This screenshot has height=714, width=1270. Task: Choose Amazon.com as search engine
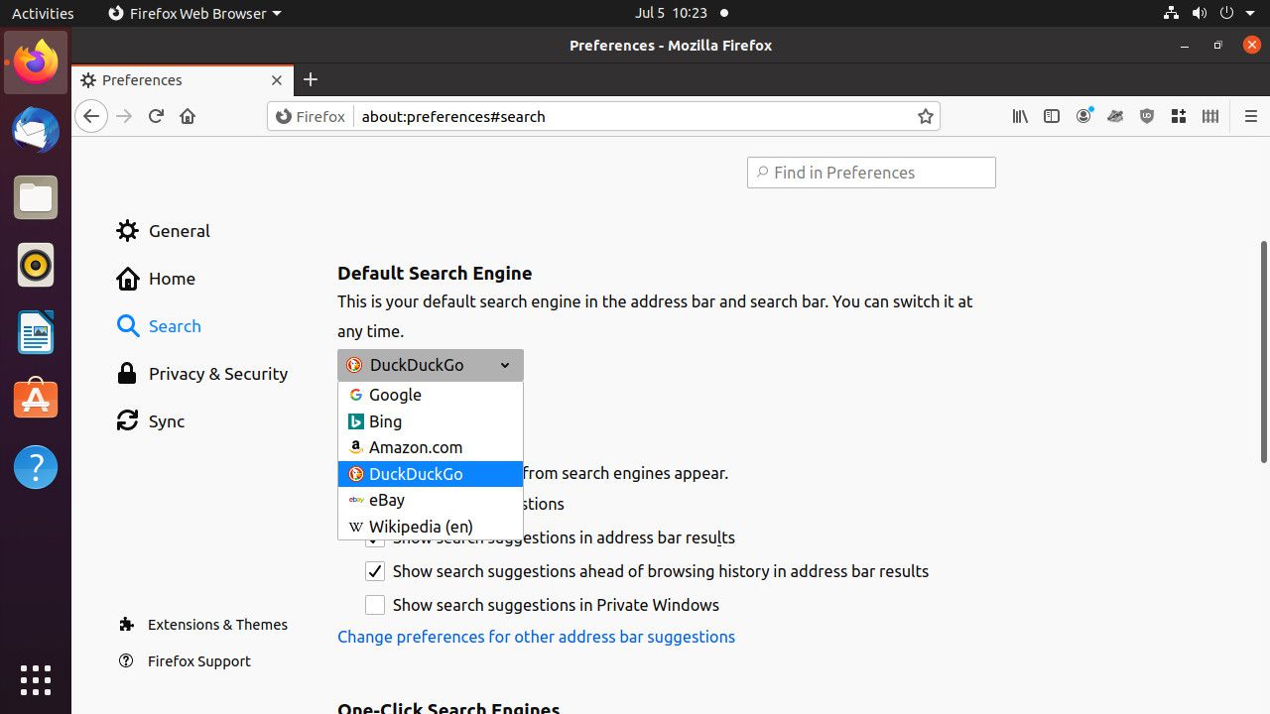coord(431,447)
